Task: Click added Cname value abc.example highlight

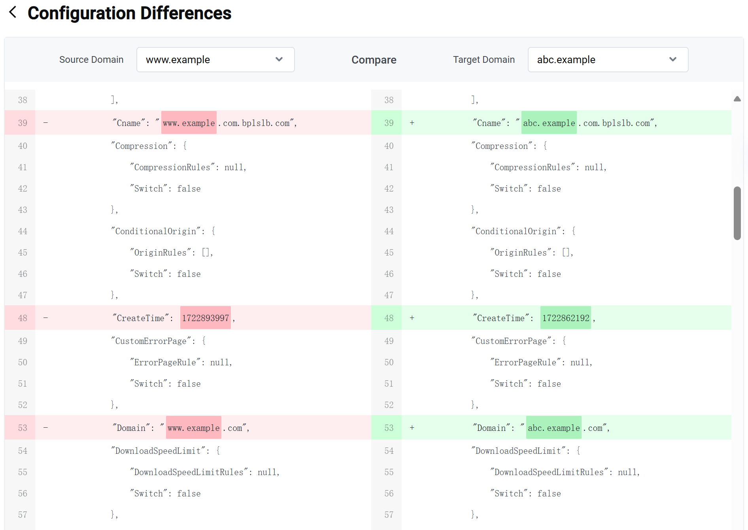Action: 549,123
